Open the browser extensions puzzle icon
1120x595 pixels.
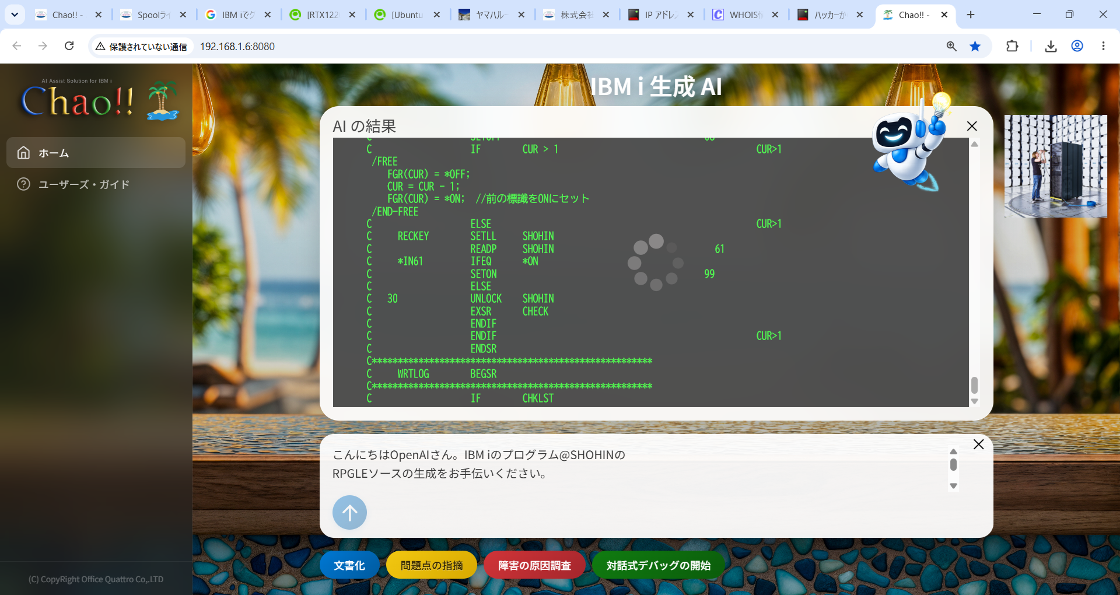pyautogui.click(x=1013, y=46)
